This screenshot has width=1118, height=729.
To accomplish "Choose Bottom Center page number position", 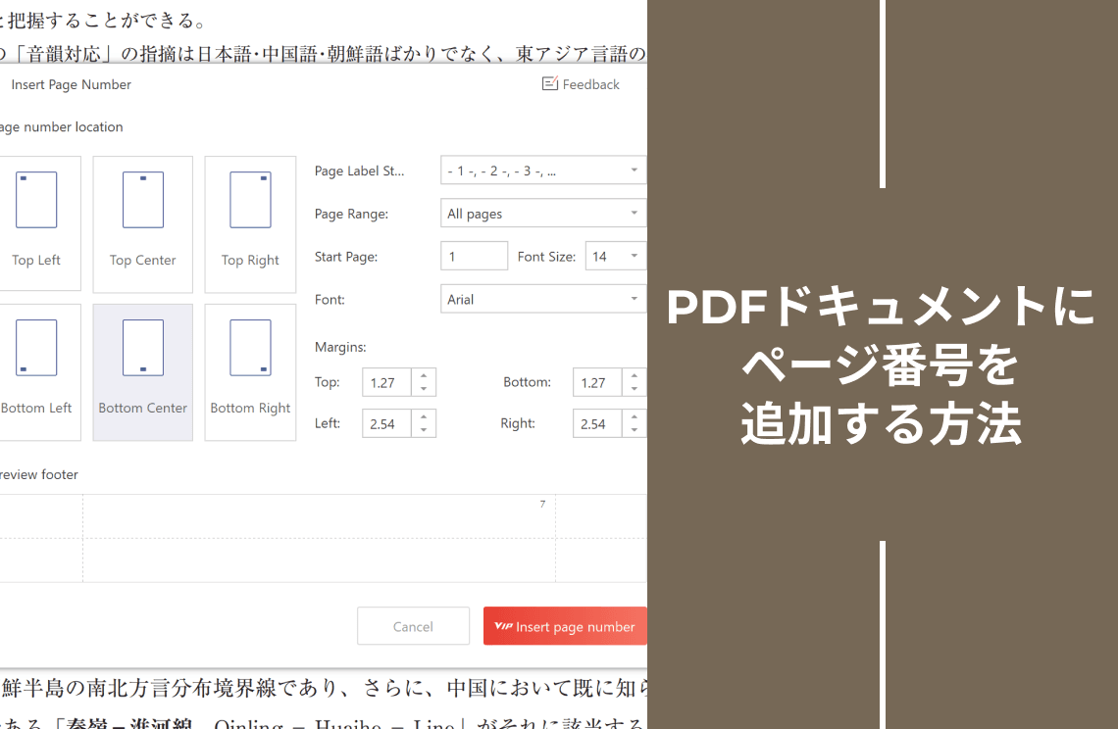I will (143, 372).
